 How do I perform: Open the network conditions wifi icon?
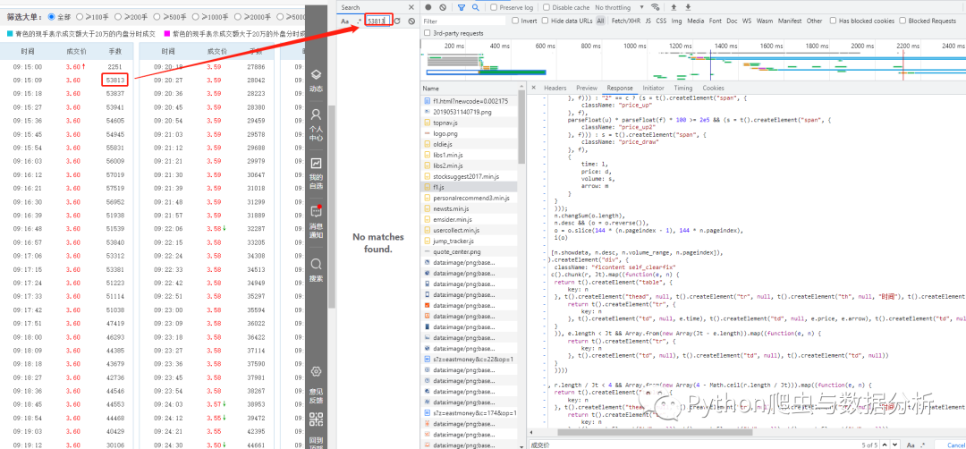click(654, 7)
